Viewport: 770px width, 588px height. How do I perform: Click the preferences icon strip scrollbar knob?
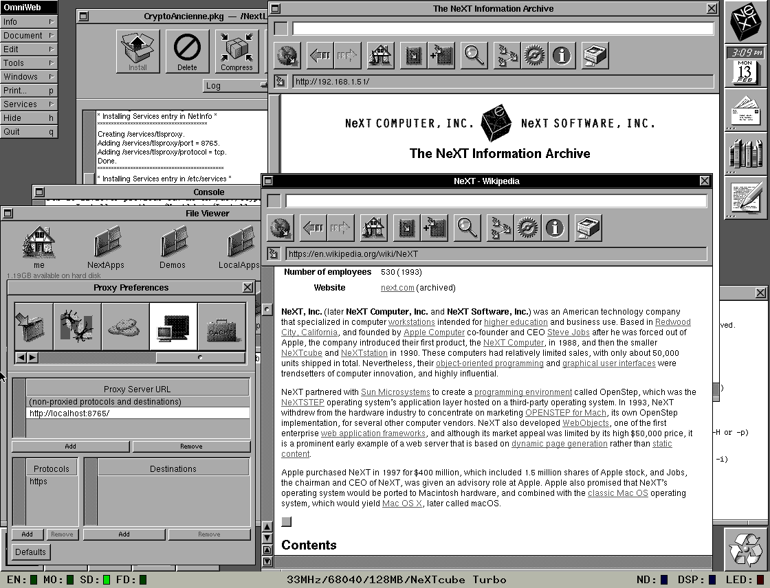[200, 357]
